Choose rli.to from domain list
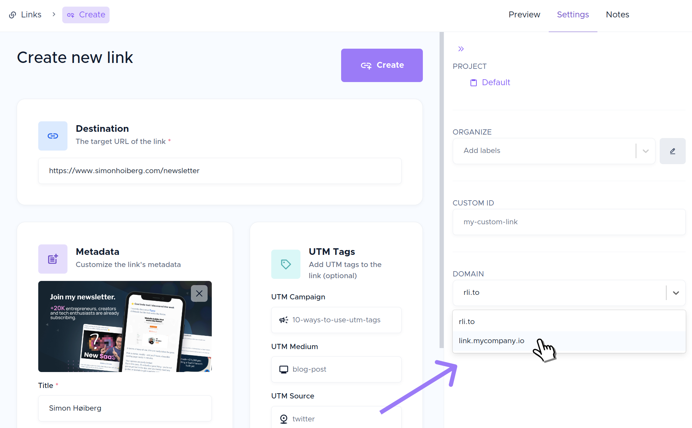 pos(467,322)
